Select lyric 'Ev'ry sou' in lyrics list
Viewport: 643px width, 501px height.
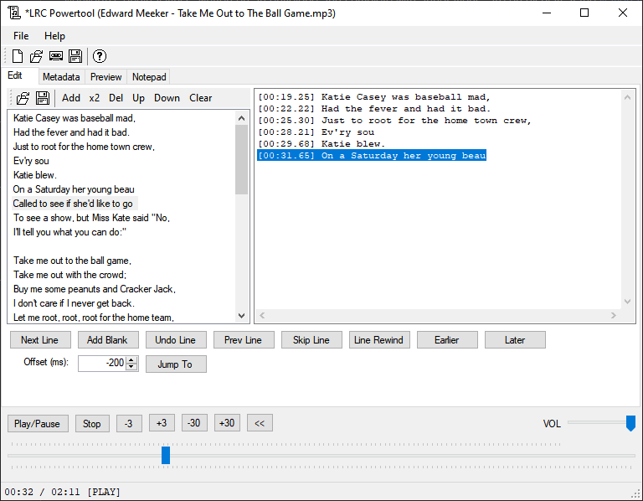click(31, 161)
